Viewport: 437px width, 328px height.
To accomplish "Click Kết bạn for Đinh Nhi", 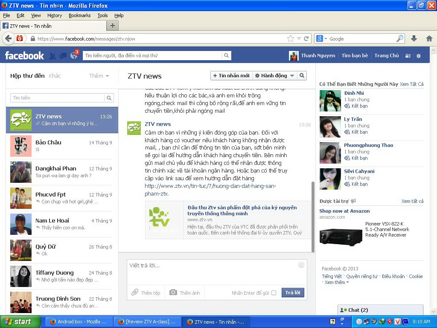I will click(356, 106).
